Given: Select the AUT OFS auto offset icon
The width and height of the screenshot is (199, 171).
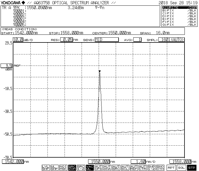Looking at the screenshot, I should pos(98,168).
